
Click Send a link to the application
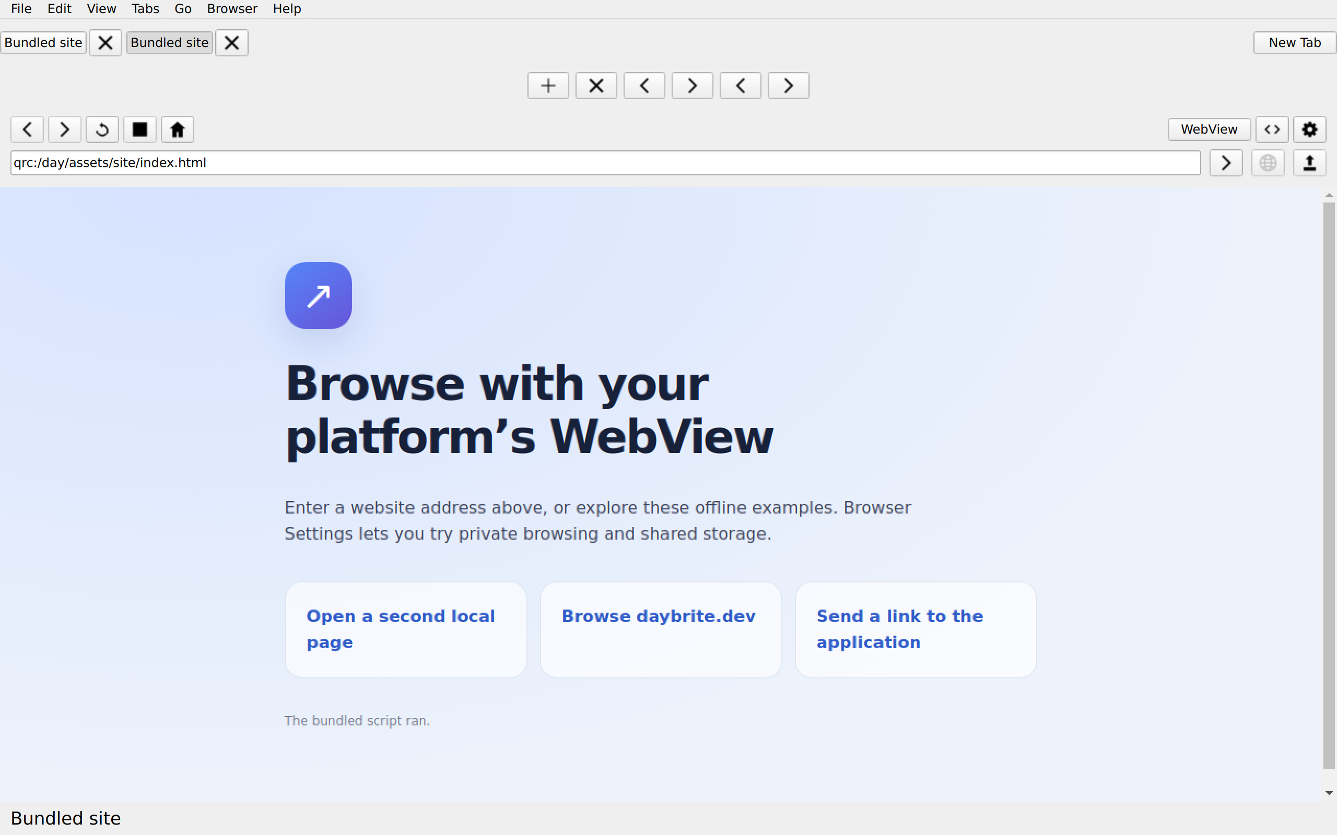pyautogui.click(x=916, y=629)
